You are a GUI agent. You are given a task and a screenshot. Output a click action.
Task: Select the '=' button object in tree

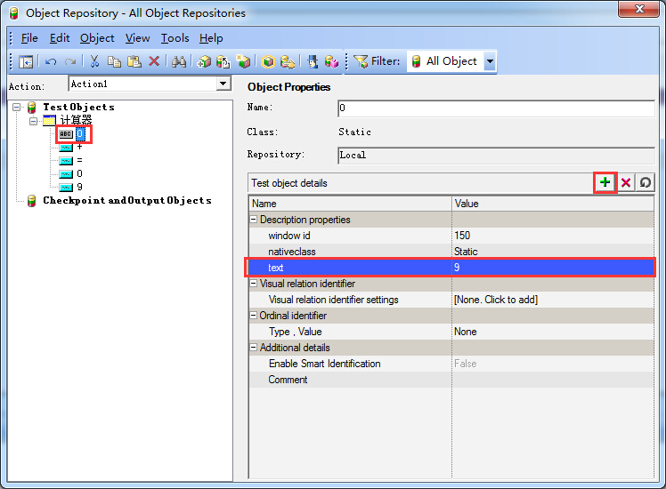(x=79, y=160)
